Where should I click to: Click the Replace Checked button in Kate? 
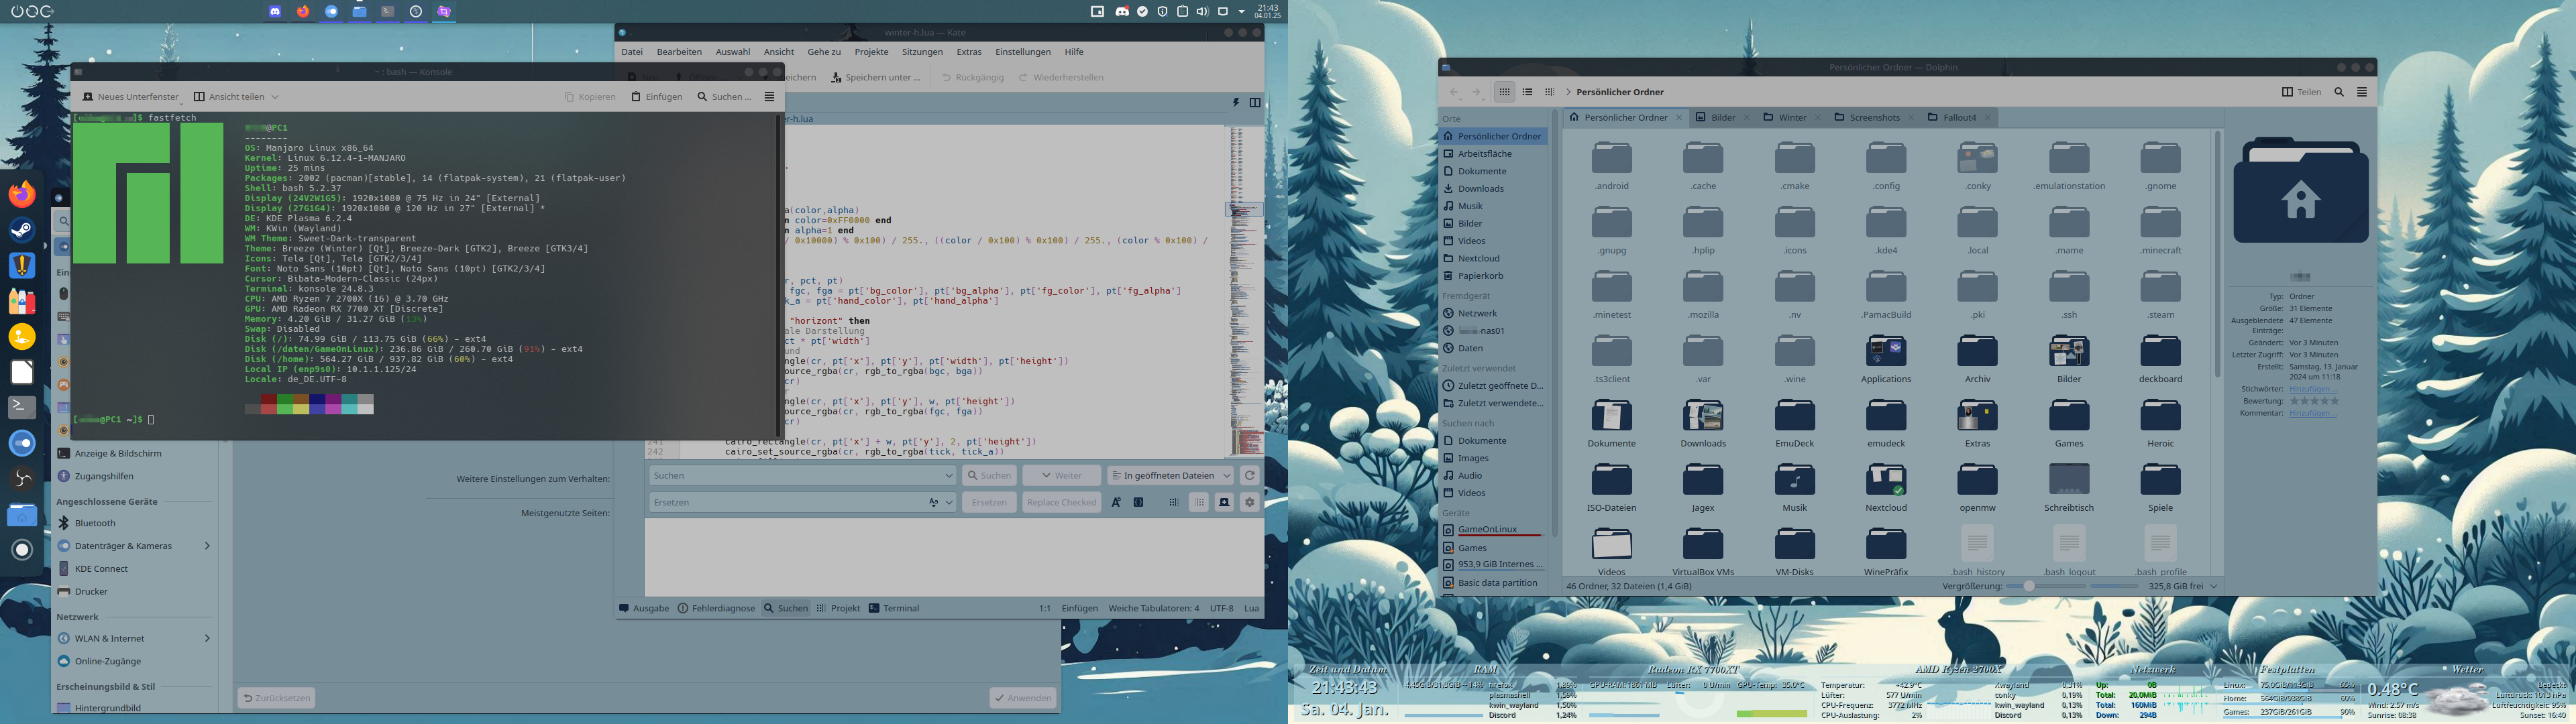[x=1061, y=502]
